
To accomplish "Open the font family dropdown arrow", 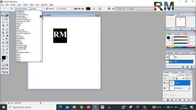I will [31, 9].
